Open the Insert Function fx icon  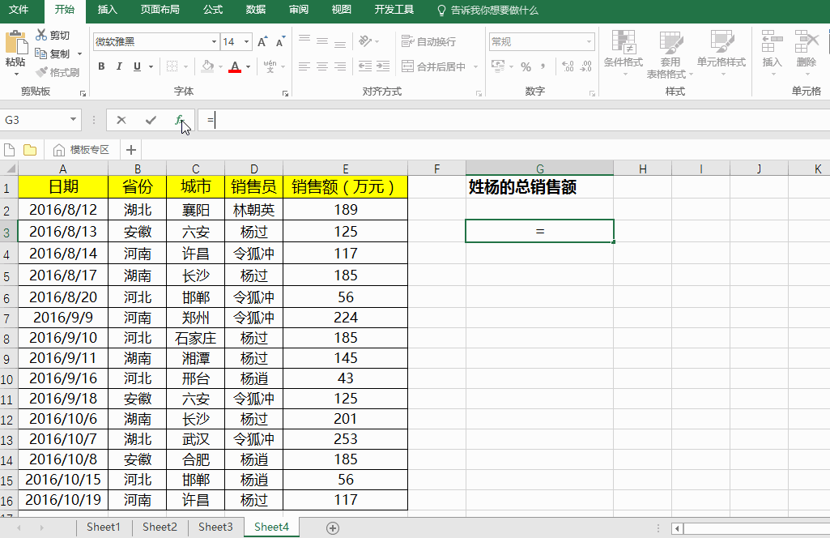180,120
